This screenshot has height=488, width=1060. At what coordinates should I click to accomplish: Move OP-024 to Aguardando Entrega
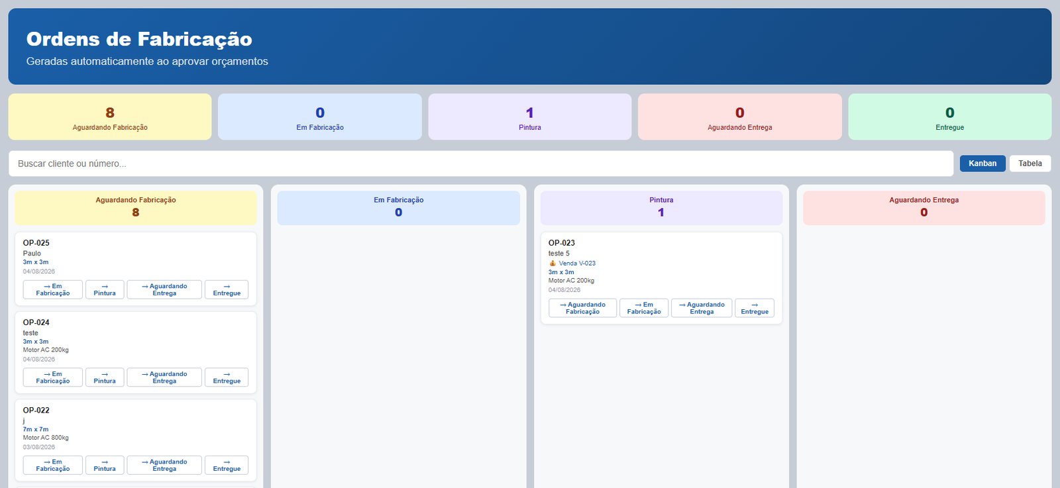point(164,377)
